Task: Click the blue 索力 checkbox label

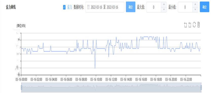Action: (x=70, y=7)
